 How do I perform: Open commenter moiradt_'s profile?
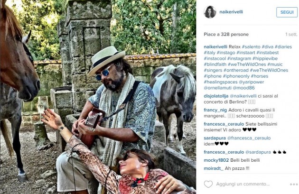click(214, 168)
